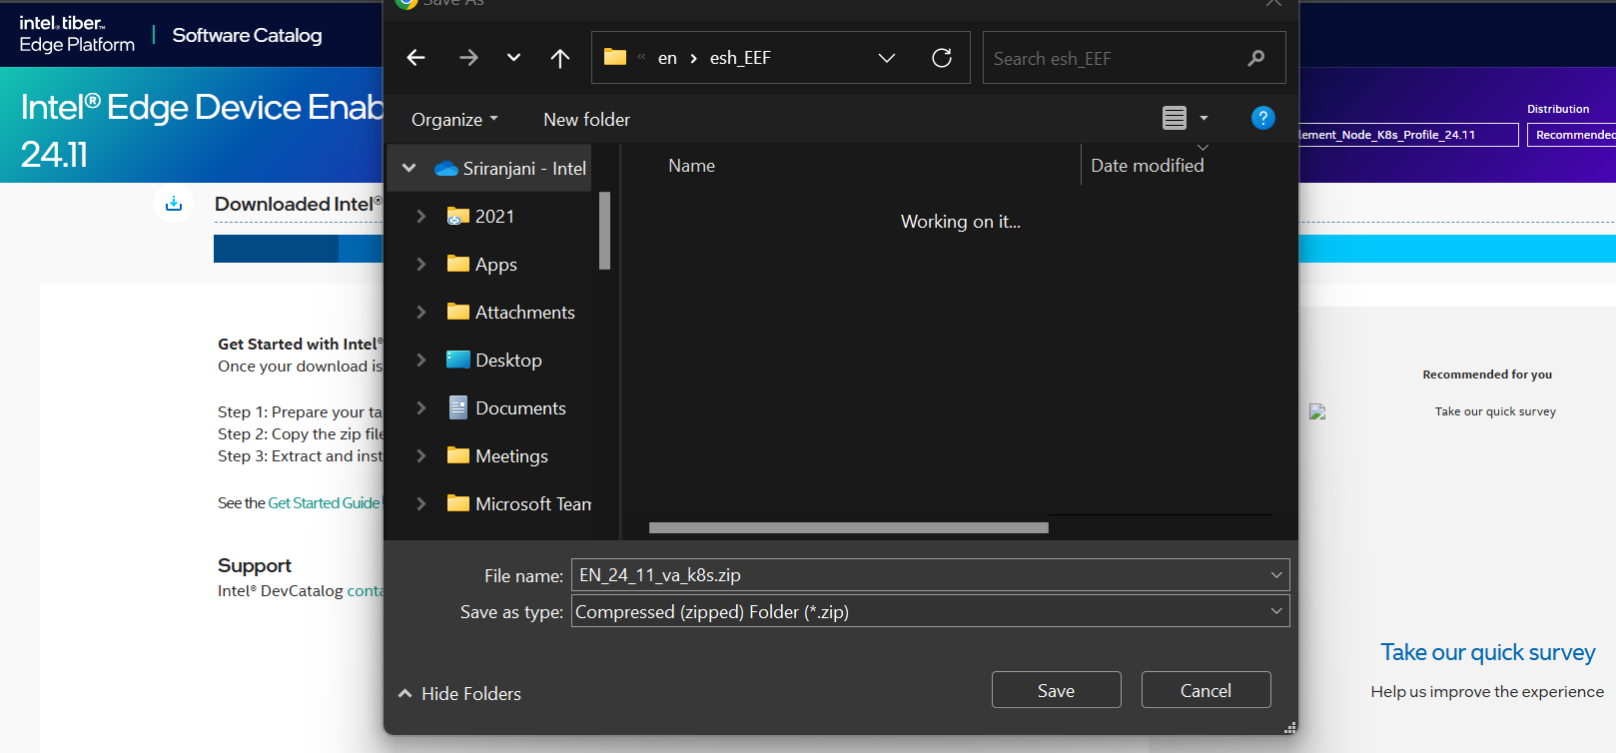The height and width of the screenshot is (753, 1616).
Task: Sort by the Name column header
Action: [x=691, y=166]
